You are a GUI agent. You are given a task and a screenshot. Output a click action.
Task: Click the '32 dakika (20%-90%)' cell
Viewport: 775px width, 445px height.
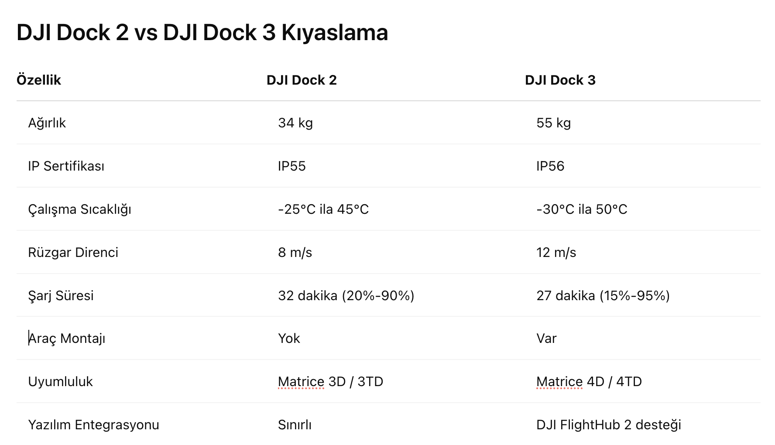(x=346, y=296)
